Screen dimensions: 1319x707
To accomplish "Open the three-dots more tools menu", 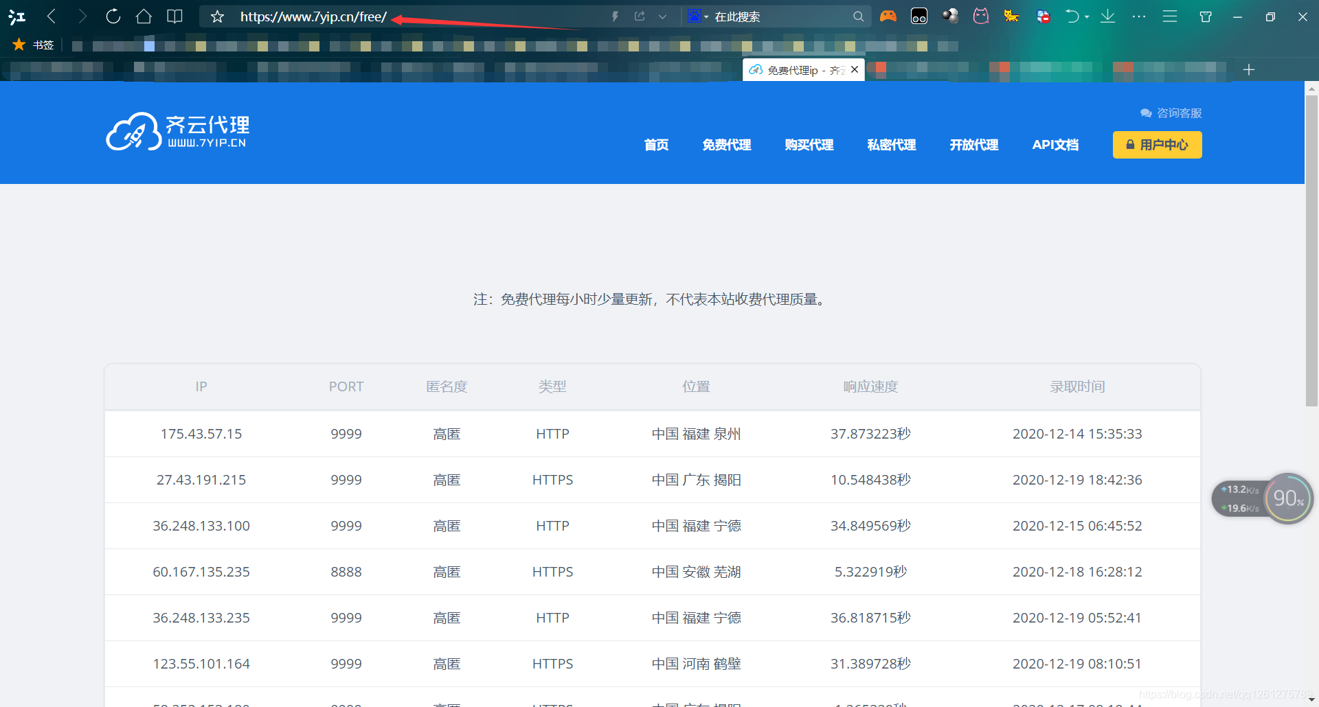I will [x=1139, y=16].
